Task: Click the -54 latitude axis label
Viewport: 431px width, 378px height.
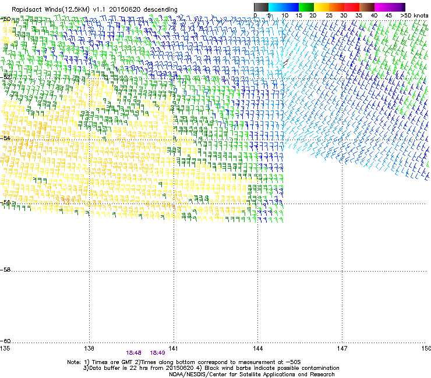Action: coord(5,138)
